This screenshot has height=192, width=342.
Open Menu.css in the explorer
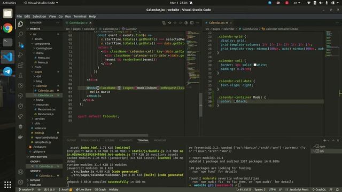point(44,58)
